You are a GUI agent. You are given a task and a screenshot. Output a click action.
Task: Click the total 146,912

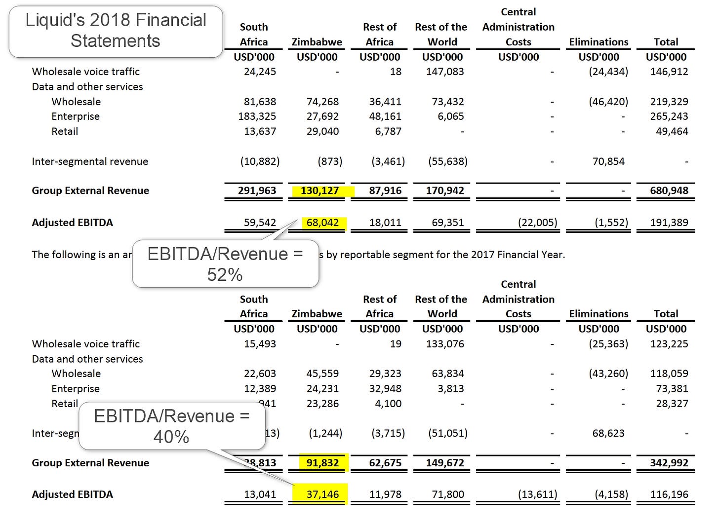[x=669, y=72]
